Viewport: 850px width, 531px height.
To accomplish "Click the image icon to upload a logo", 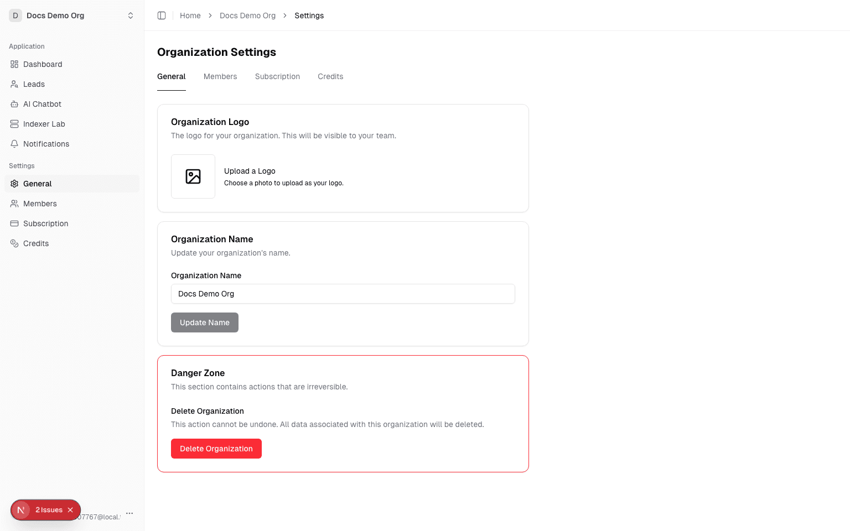I will pos(193,176).
